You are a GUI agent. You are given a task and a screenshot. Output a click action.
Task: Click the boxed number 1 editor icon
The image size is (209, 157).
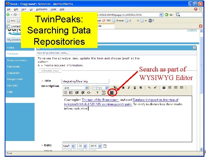(103, 93)
